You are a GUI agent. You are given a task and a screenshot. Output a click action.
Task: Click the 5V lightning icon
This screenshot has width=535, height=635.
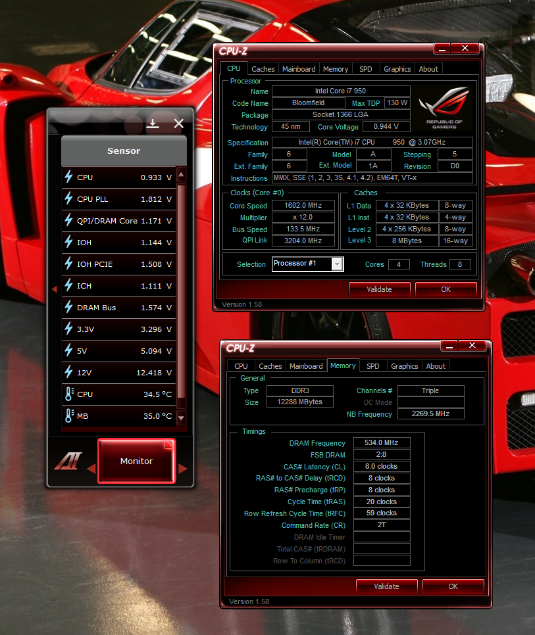pyautogui.click(x=68, y=351)
